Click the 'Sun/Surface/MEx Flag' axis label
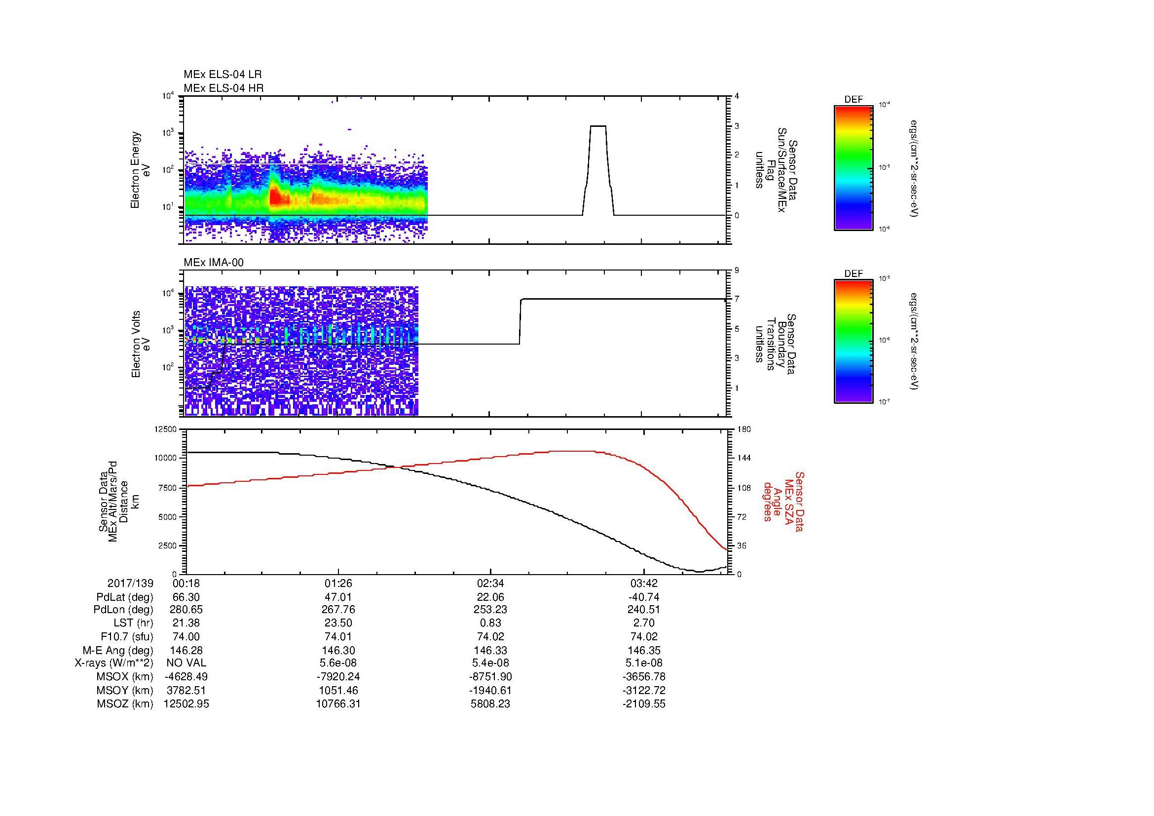 point(776,170)
